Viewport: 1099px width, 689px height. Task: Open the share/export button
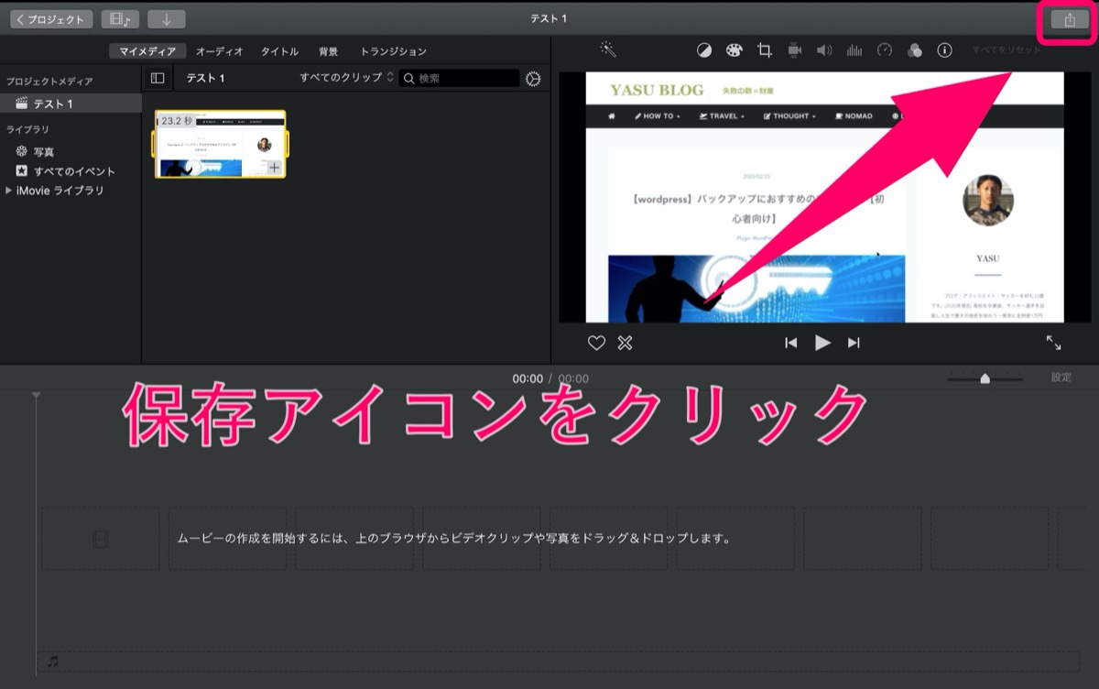click(1070, 20)
